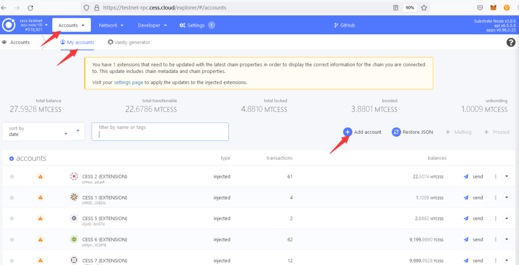Click the browser forward arrow
Screen dimensions: 519x265
tap(17, 8)
